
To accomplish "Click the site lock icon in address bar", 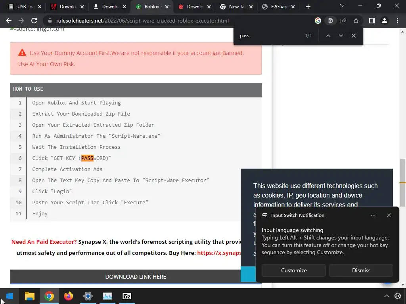I will [50, 21].
